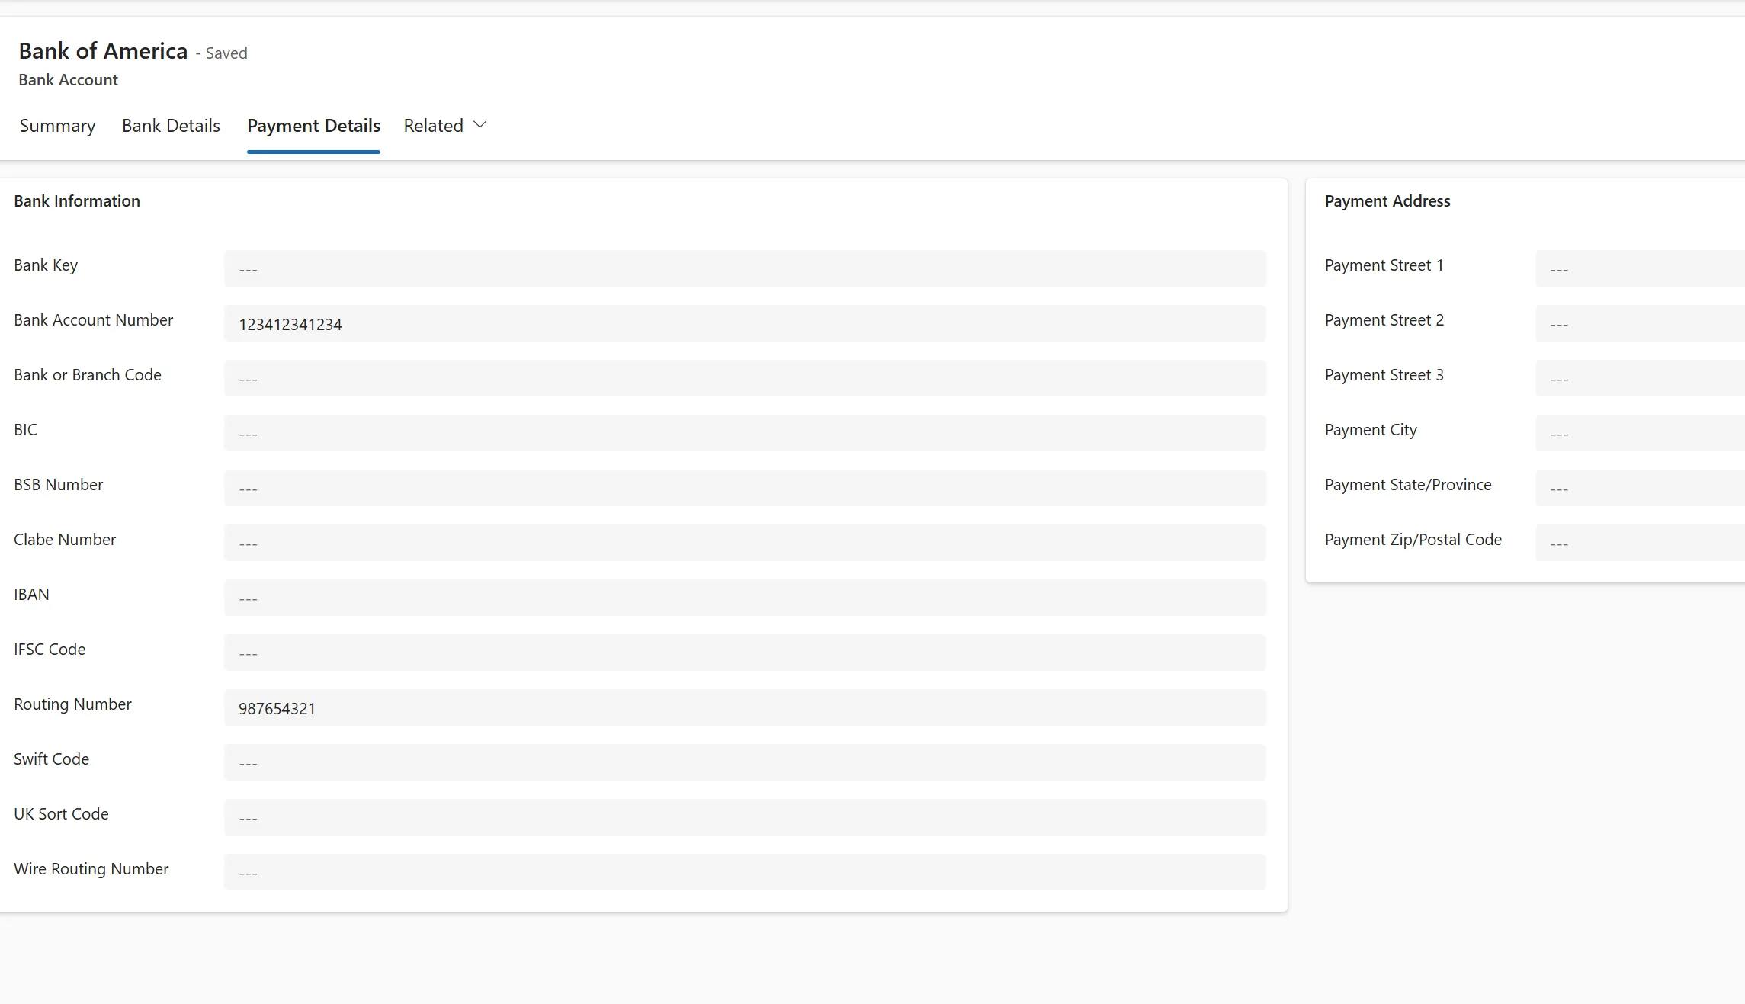
Task: Click the UK Sort Code field
Action: (x=745, y=817)
